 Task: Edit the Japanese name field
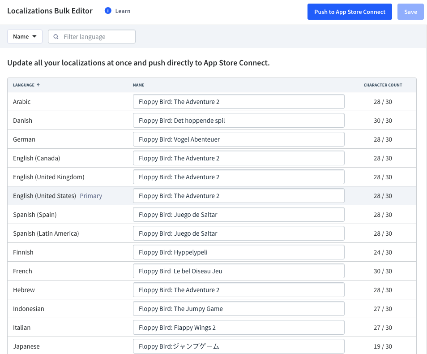click(x=239, y=346)
